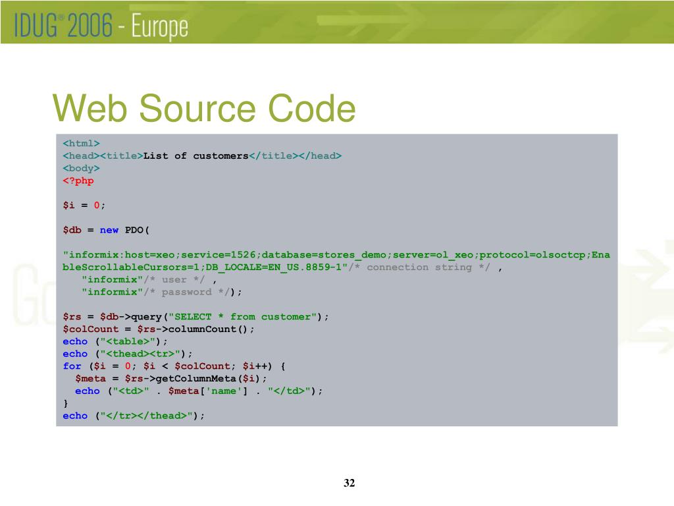Click the slide number 32
The height and width of the screenshot is (506, 674).
coord(349,483)
